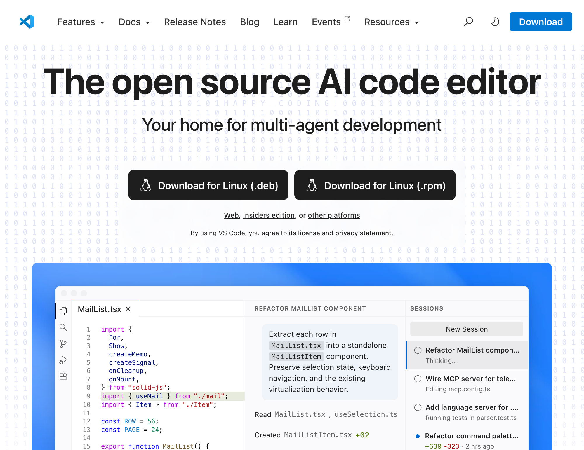Go to the Blog page

tap(250, 22)
